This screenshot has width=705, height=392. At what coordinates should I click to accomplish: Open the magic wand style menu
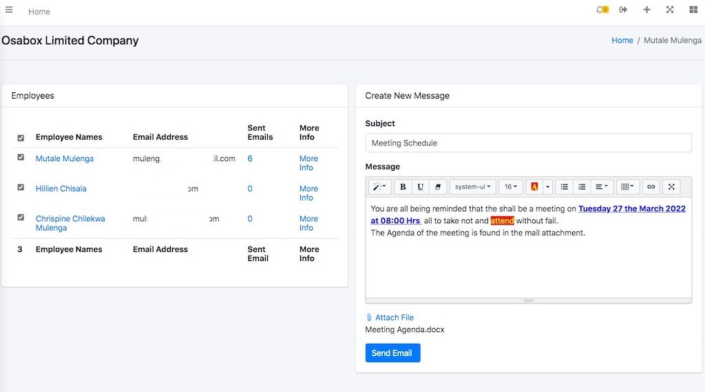click(x=380, y=187)
